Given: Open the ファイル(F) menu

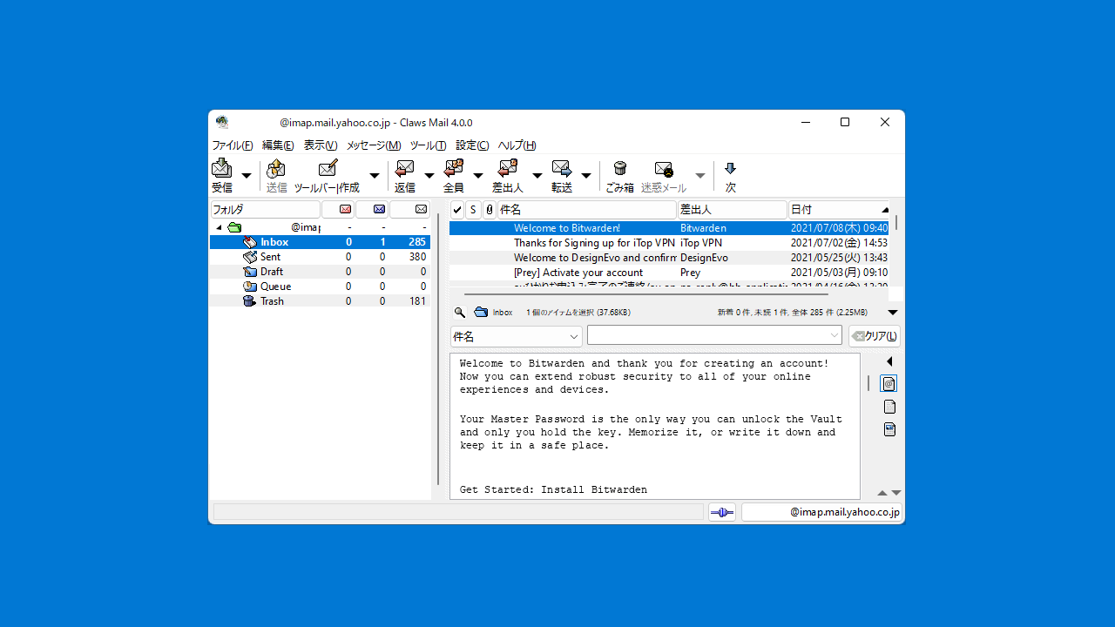Looking at the screenshot, I should click(232, 145).
